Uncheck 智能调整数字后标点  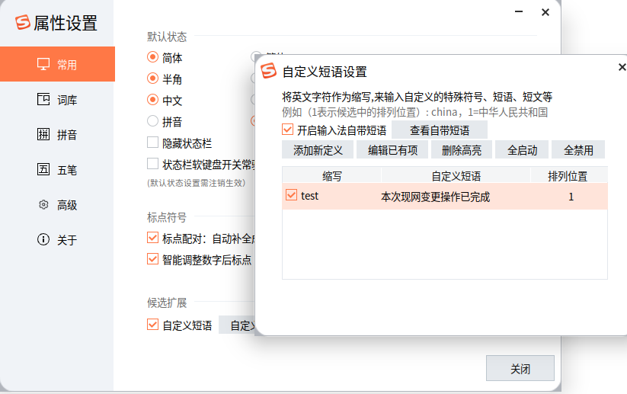pyautogui.click(x=153, y=259)
